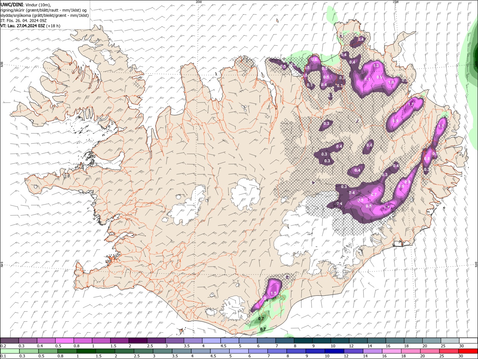Click the 'IT: Fös. 26. 04. 2024 09Z' line

[23, 21]
